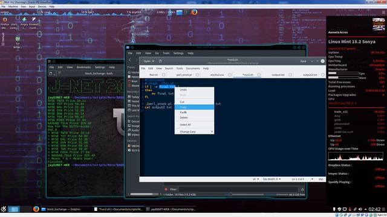
Task: Open Konsole's Bookmarks menu
Action: tap(83, 67)
